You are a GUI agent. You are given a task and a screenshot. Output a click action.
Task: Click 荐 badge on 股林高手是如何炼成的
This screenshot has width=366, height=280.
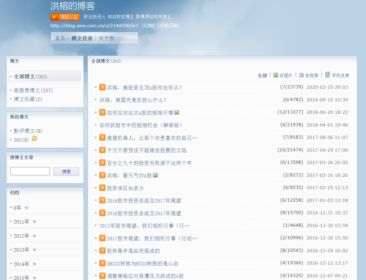[x=102, y=251]
